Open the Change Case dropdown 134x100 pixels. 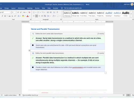click(25, 12)
